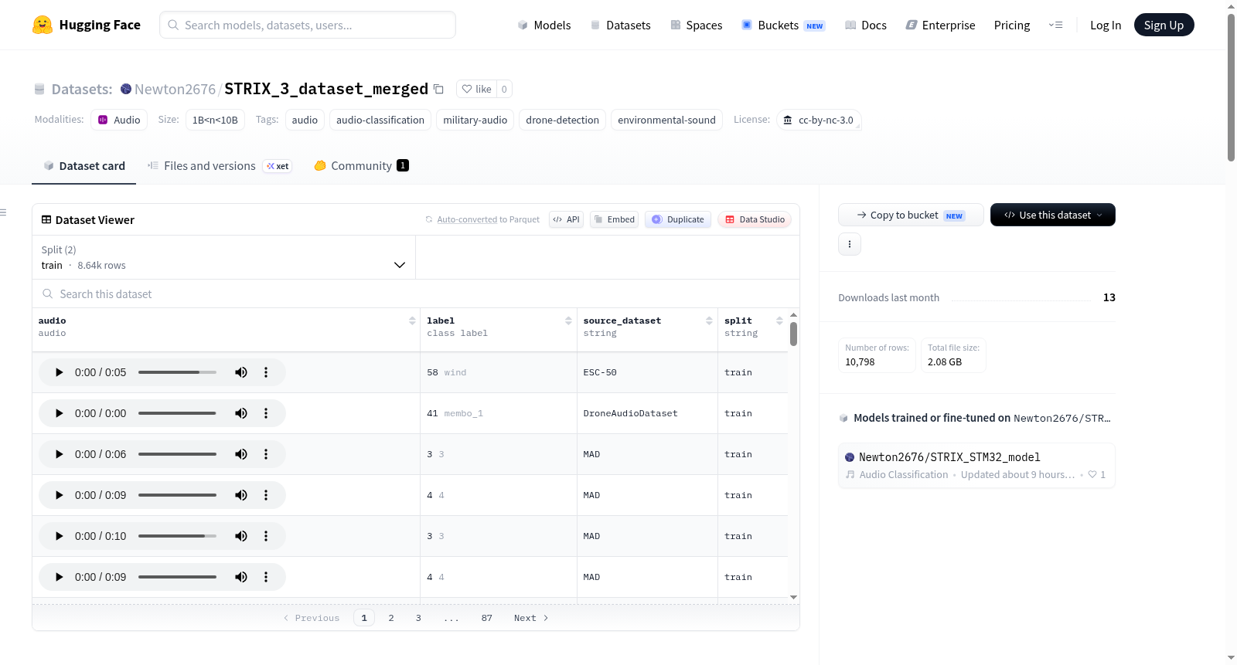The width and height of the screenshot is (1237, 665).
Task: Open the collapsed sidebar menu icon
Action: (3, 212)
